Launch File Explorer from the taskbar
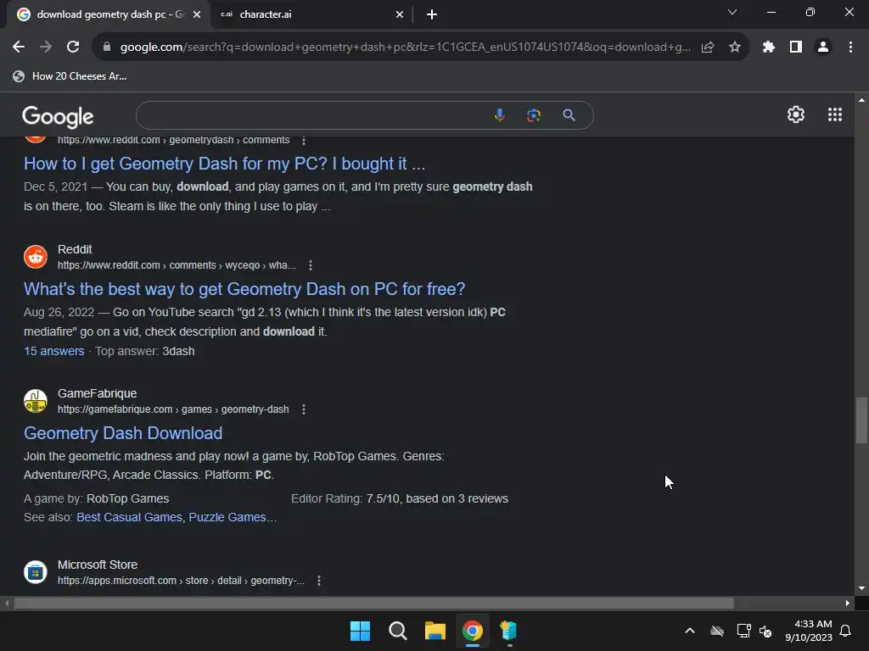Viewport: 869px width, 651px height. click(435, 631)
